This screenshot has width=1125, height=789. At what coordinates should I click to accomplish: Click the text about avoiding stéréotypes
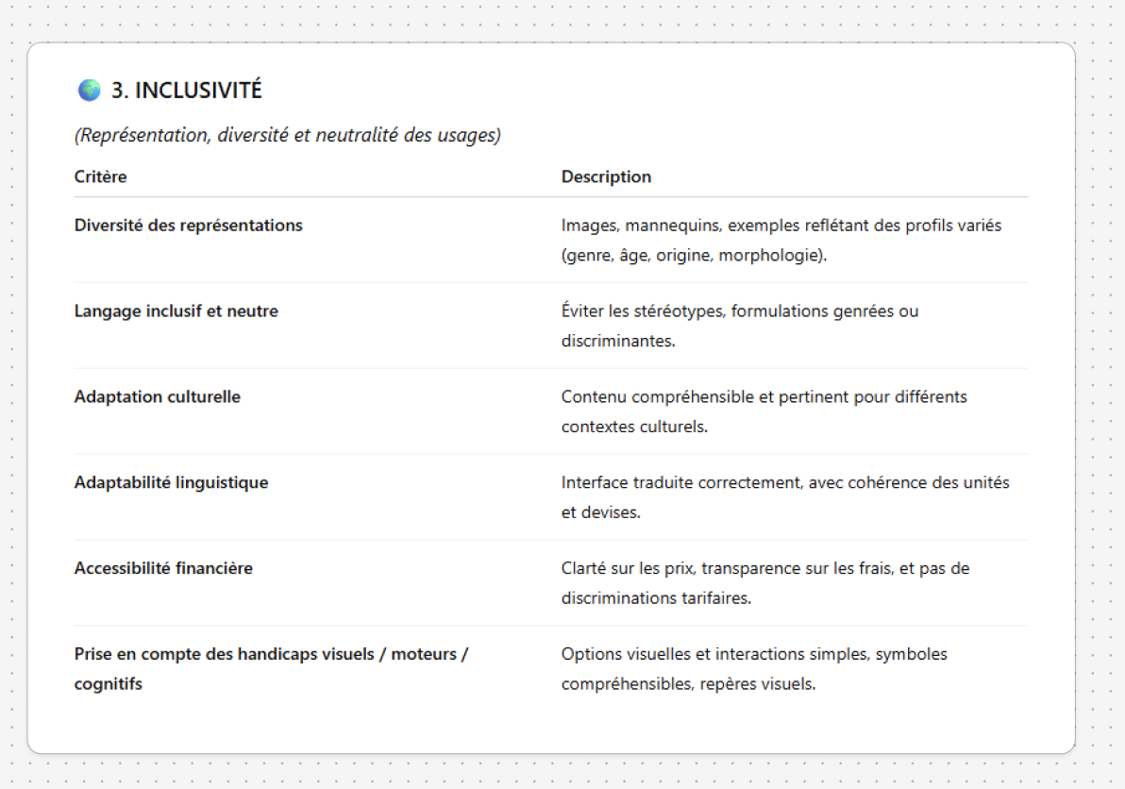click(x=739, y=311)
